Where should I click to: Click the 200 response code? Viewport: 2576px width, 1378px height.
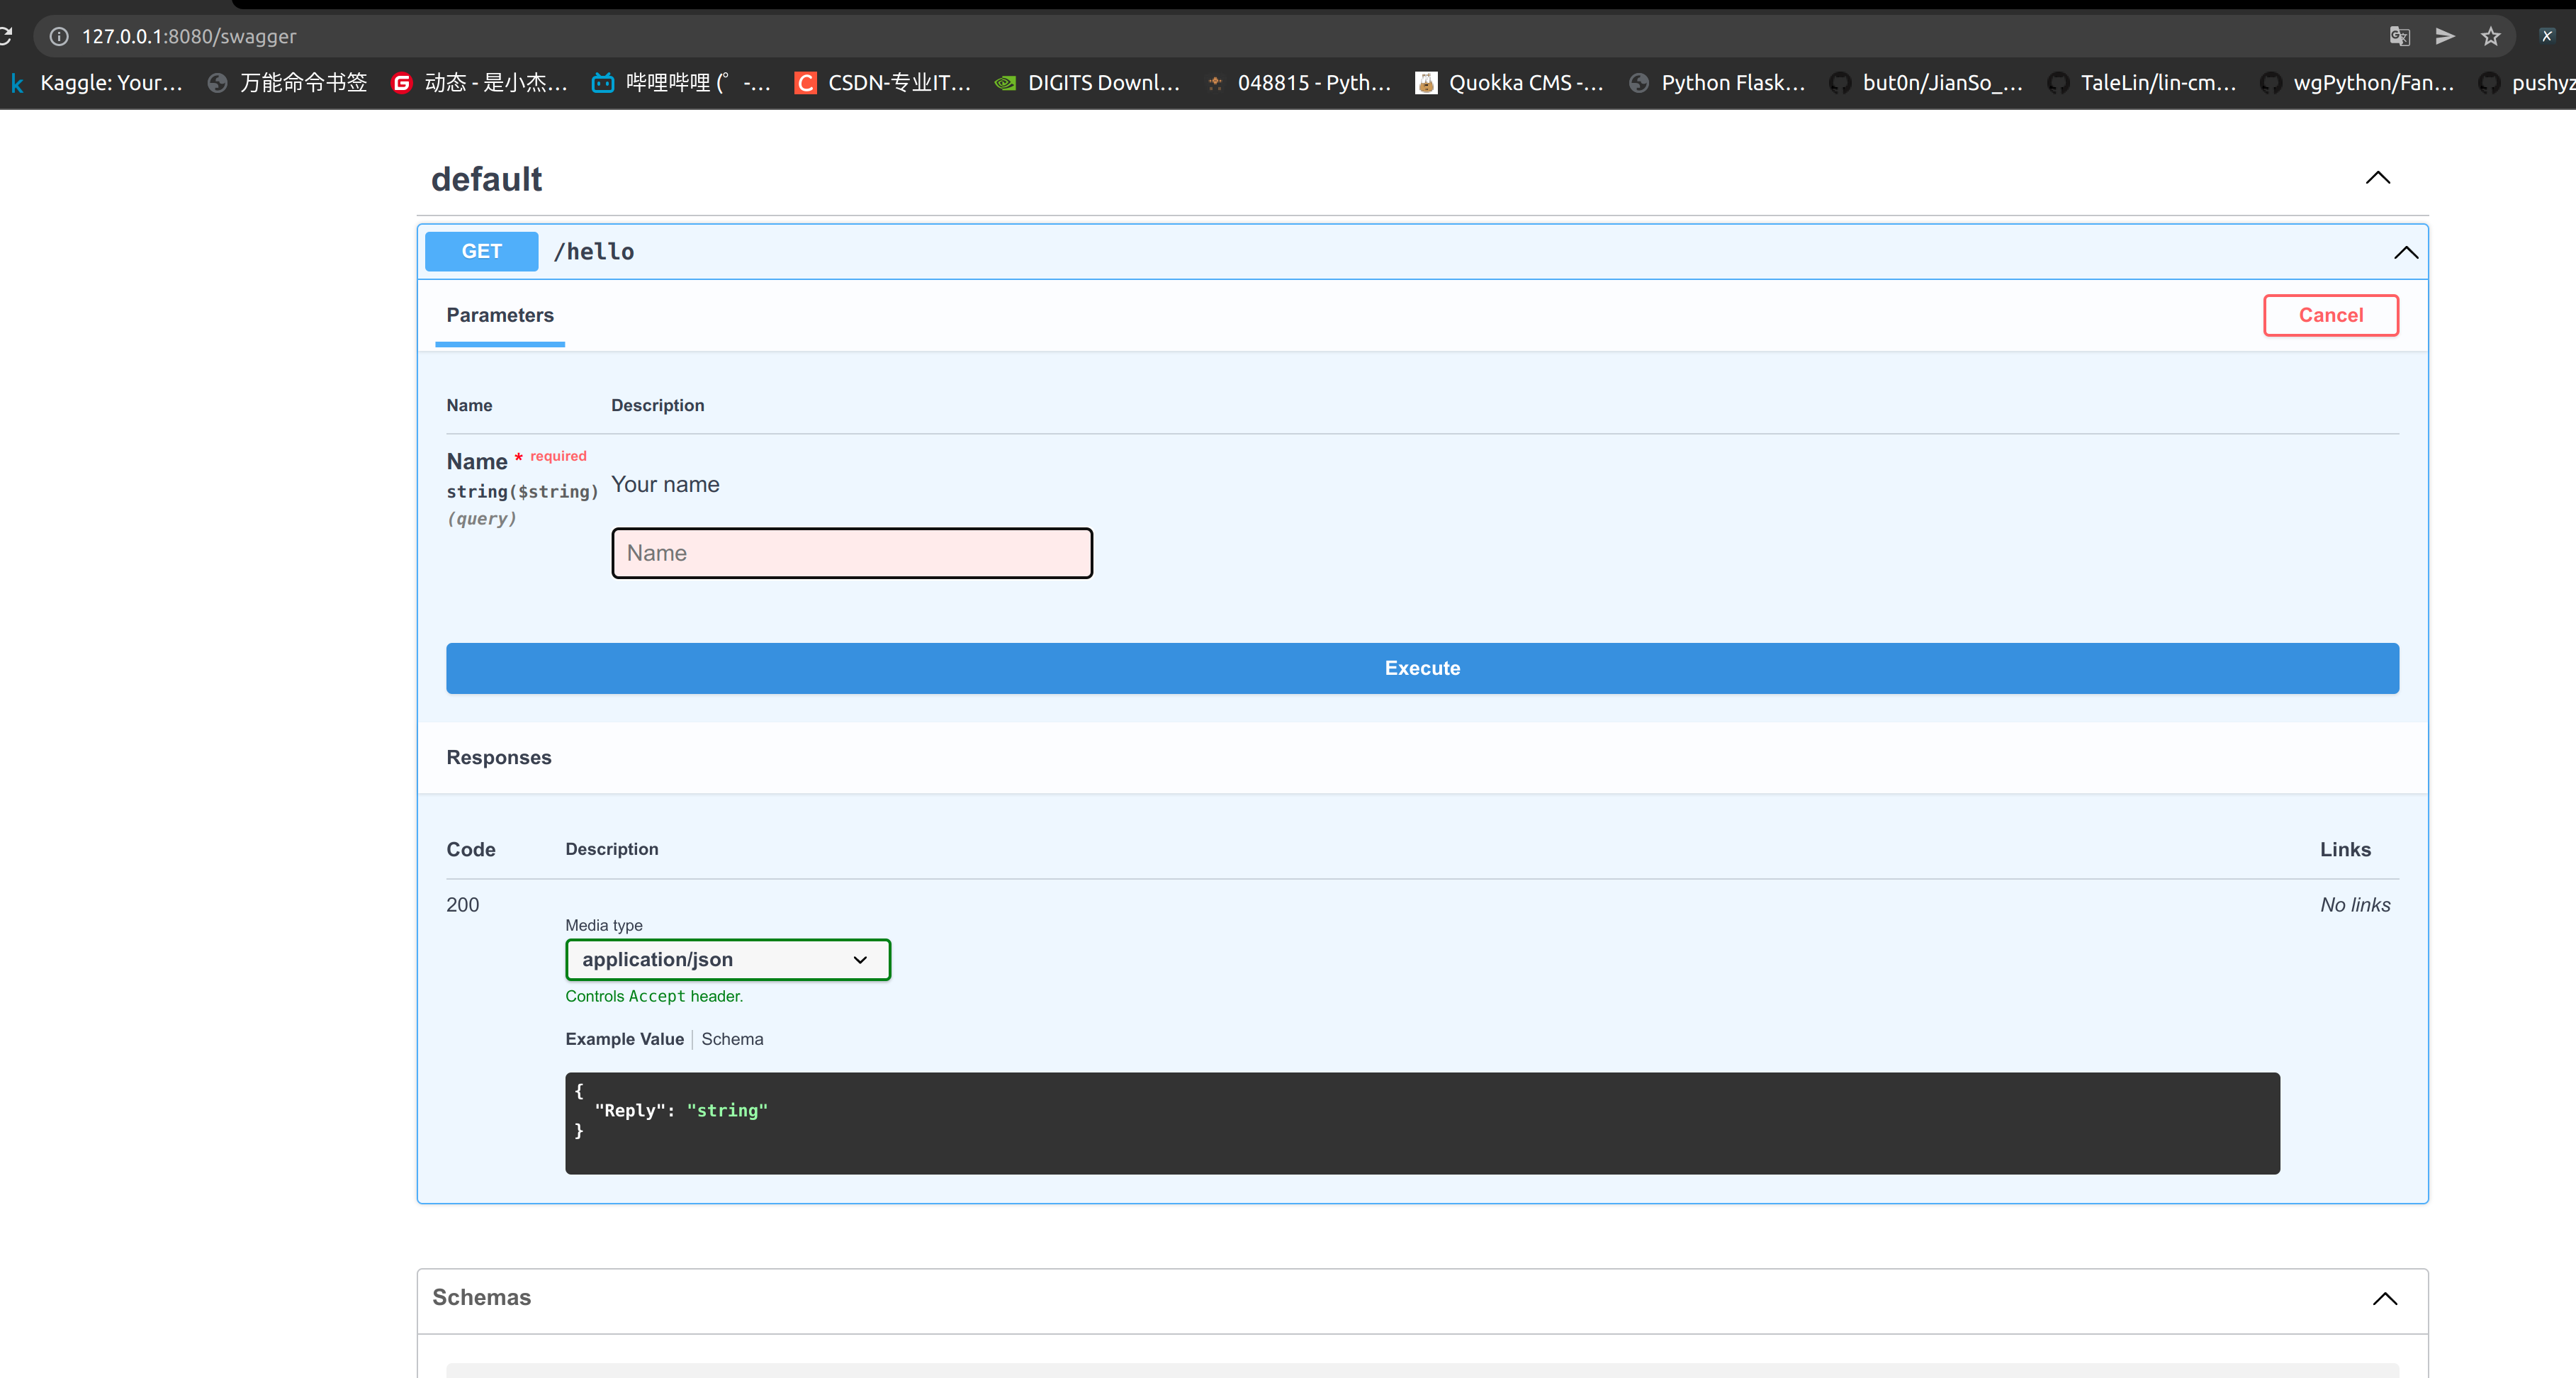point(462,904)
